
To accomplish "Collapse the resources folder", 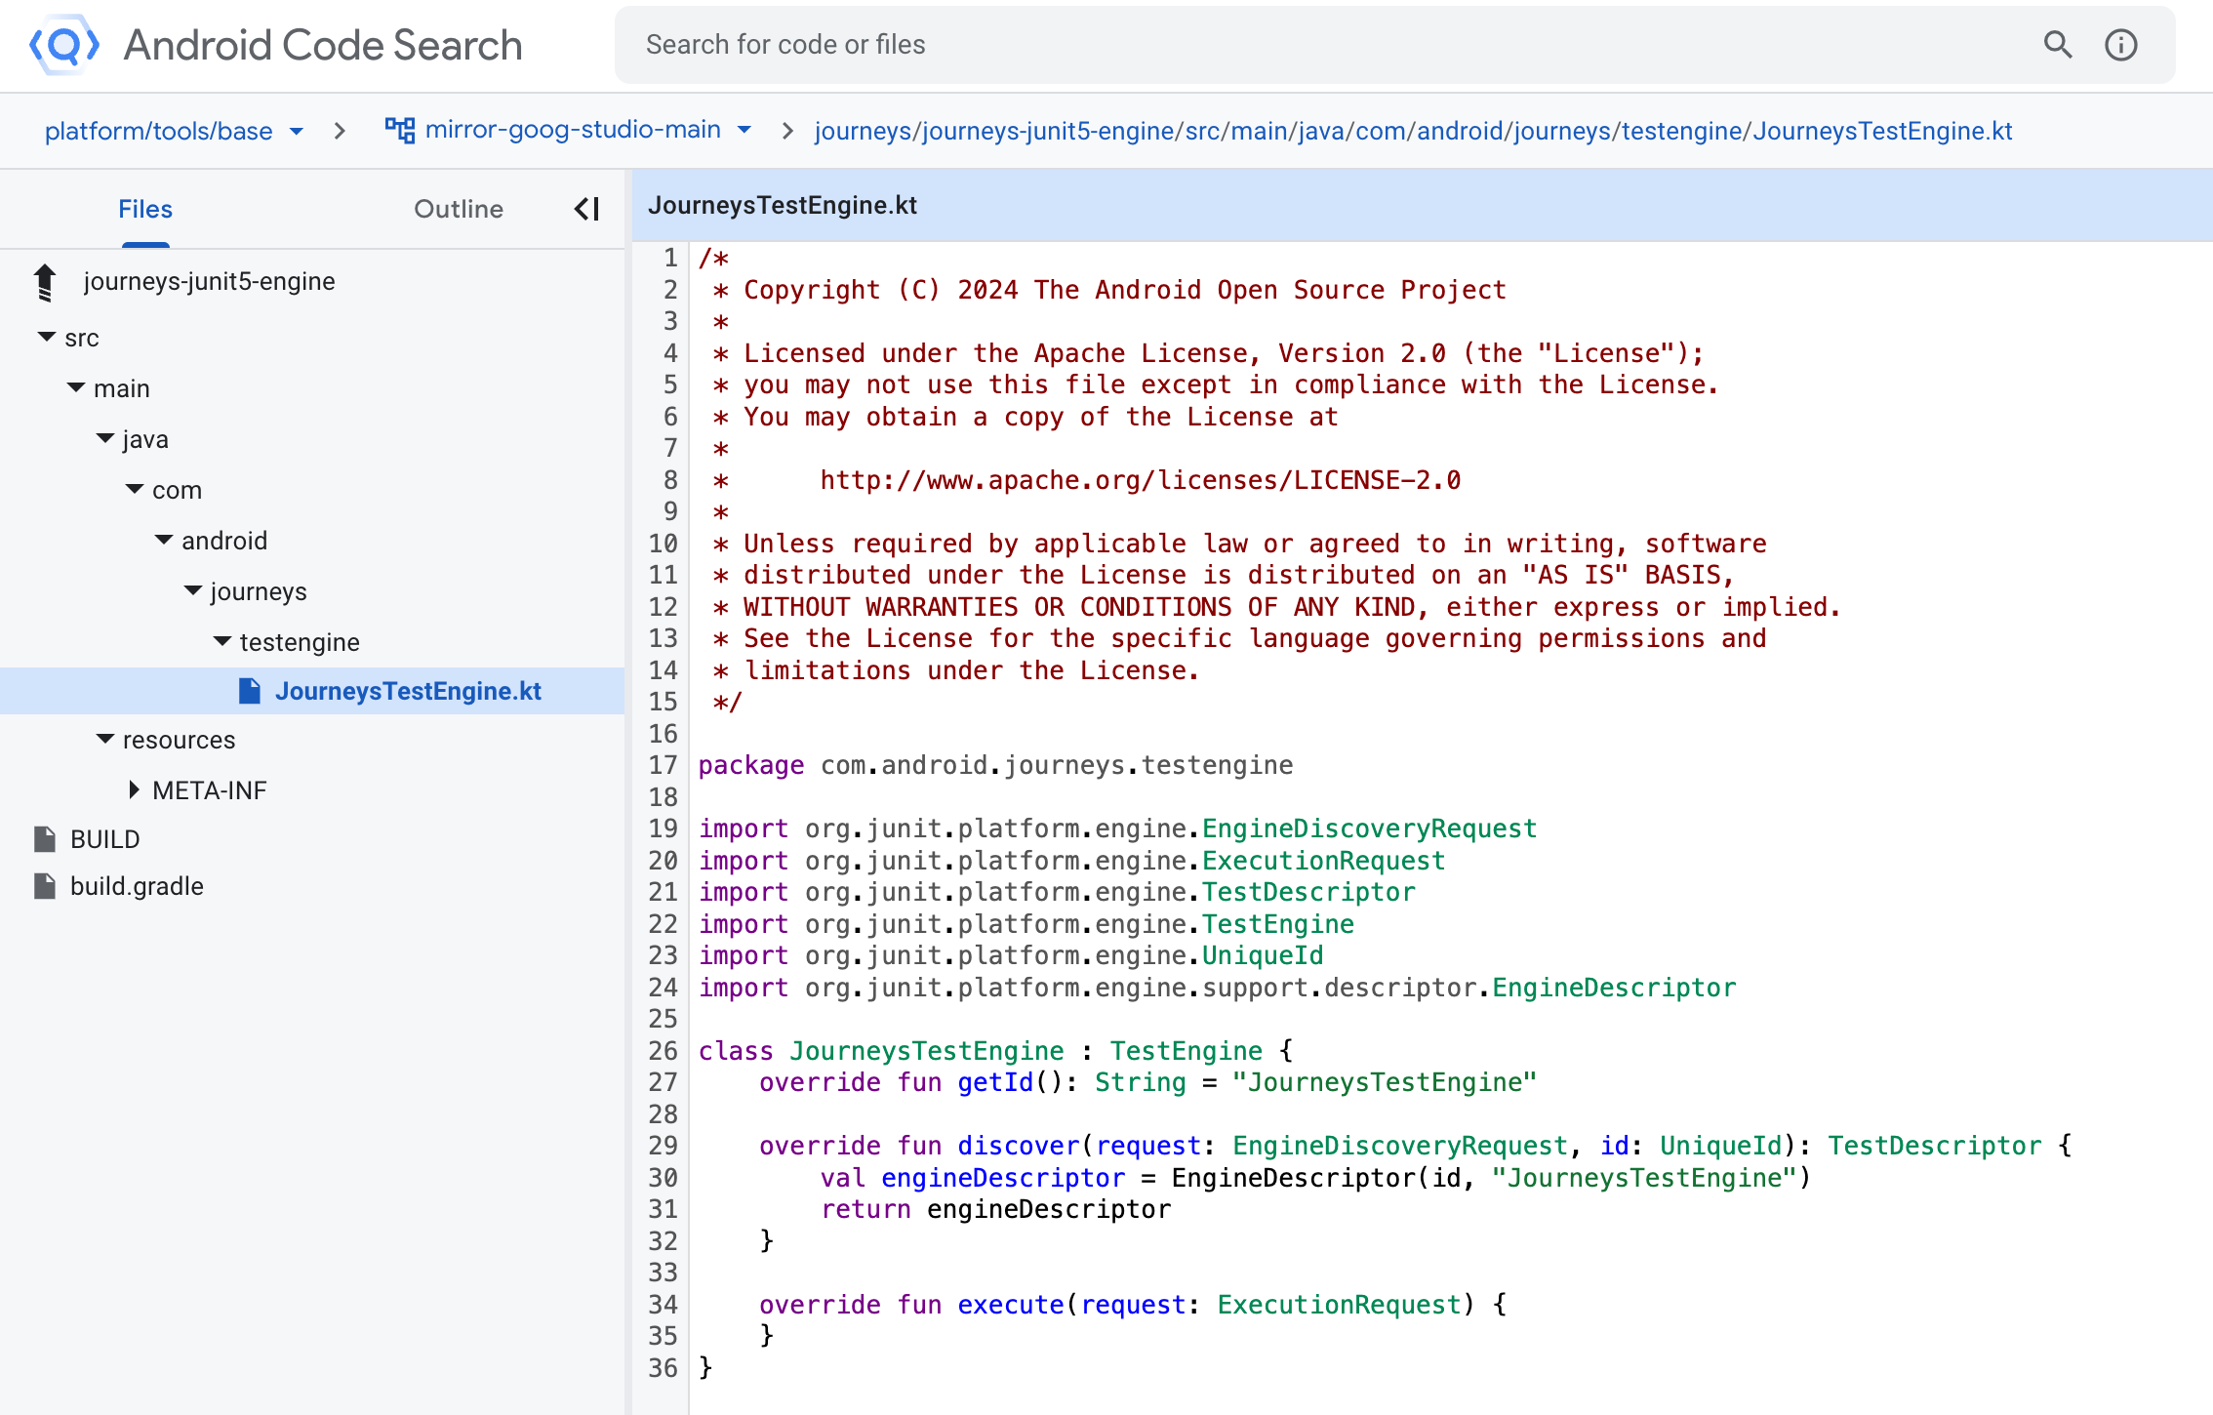I will point(105,740).
